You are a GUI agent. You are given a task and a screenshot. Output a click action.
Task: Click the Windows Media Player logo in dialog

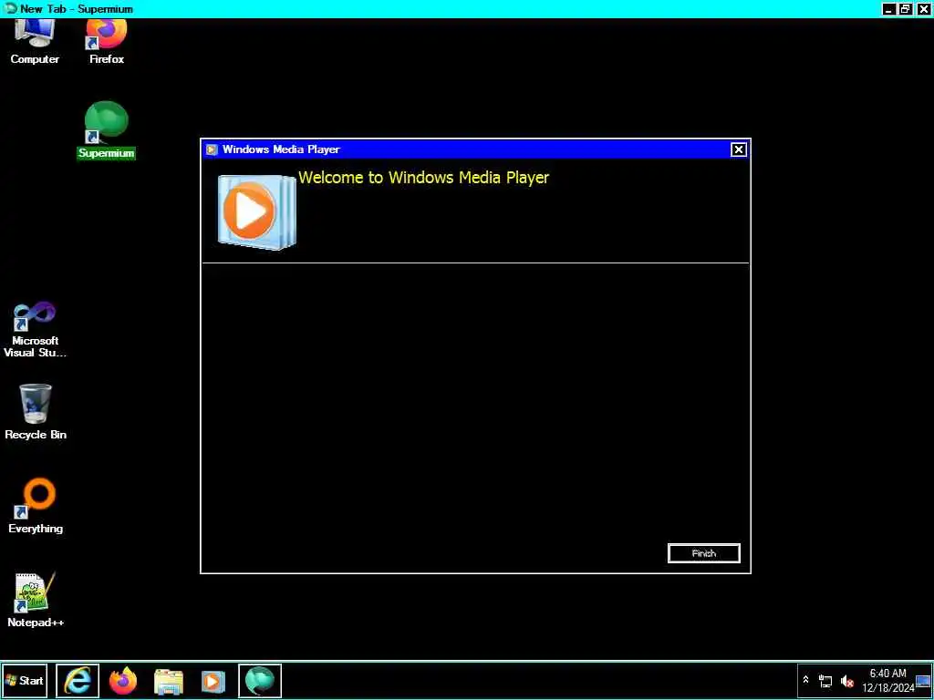click(x=256, y=211)
